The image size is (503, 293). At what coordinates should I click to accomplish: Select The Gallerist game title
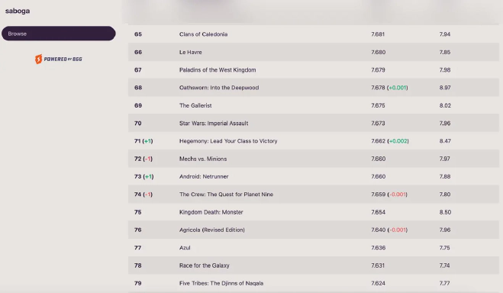coord(195,105)
